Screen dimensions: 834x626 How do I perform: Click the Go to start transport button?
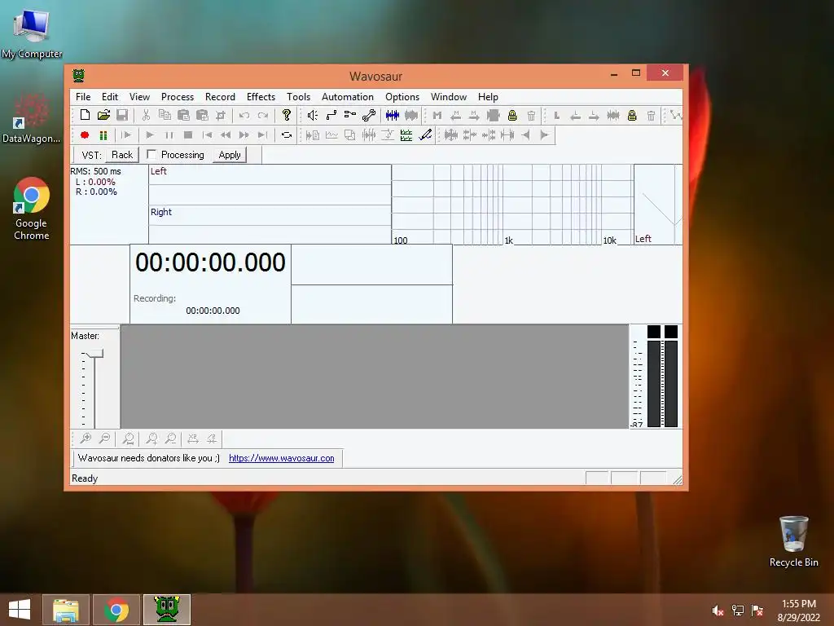pyautogui.click(x=207, y=135)
